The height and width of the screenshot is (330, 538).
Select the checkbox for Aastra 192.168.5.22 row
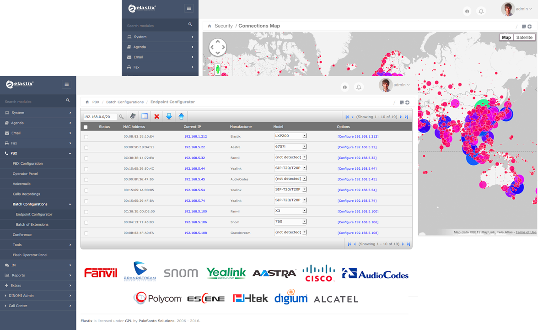pyautogui.click(x=86, y=147)
